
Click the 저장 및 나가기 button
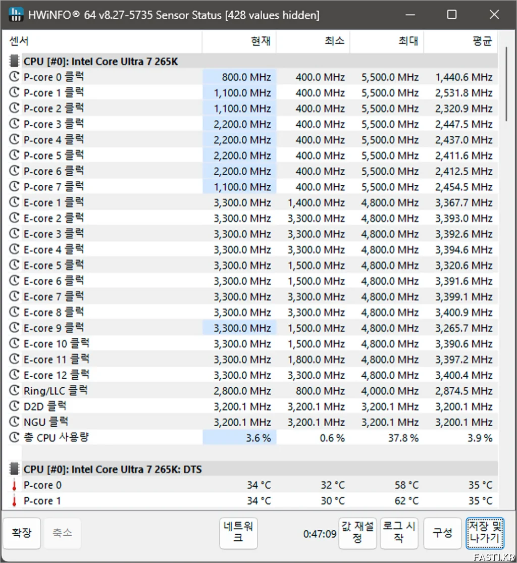pos(485,533)
